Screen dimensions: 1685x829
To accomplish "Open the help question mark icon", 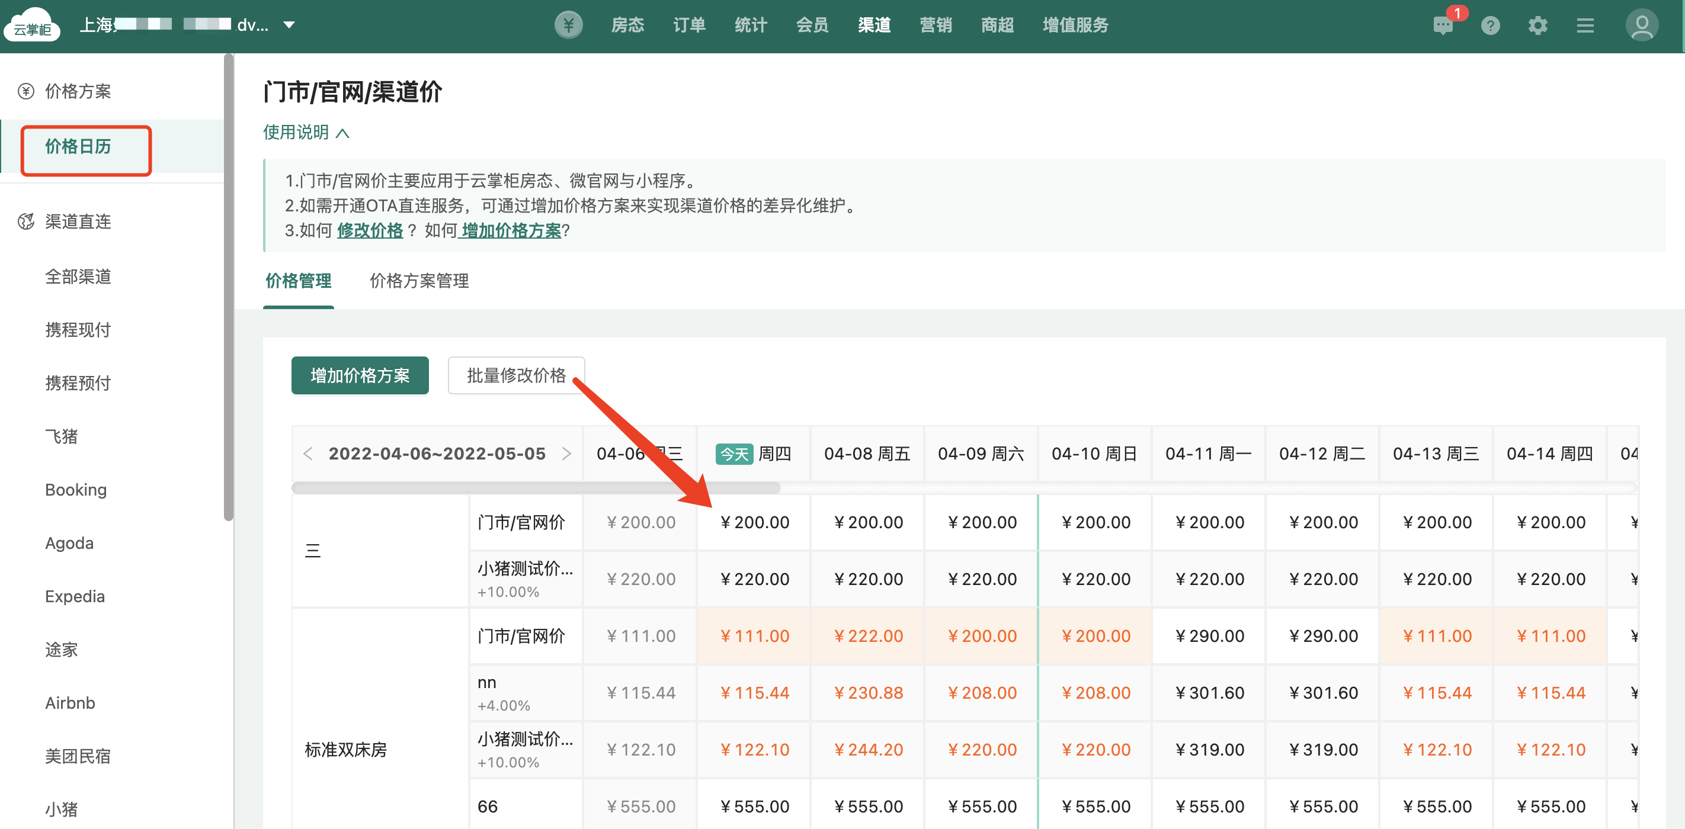I will click(1490, 25).
